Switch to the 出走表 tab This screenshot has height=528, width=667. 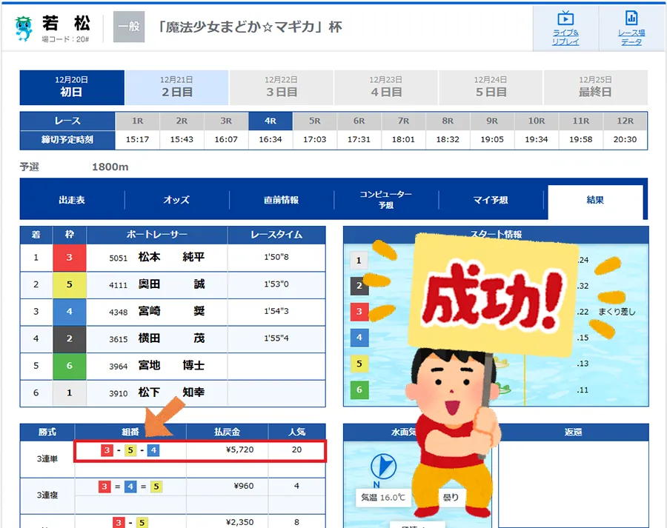pos(74,199)
